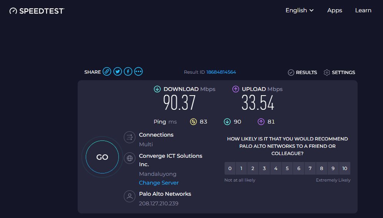This screenshot has height=218, width=383.
Task: Click the Settings gear icon
Action: point(327,73)
